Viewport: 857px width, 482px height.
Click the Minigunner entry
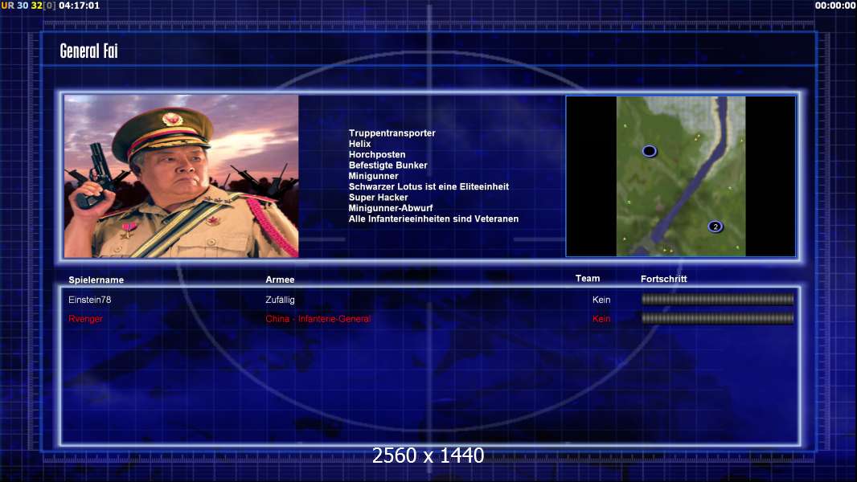point(373,176)
